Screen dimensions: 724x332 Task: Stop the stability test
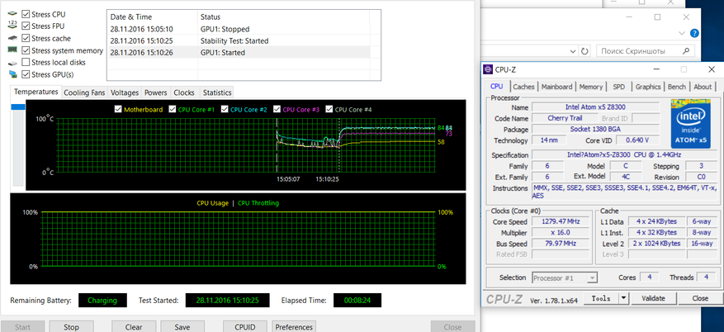tap(71, 326)
